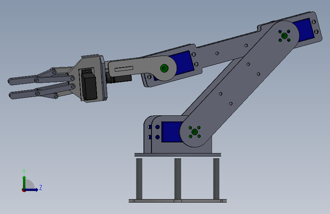Select the green servo hub at the shoulder joint
The width and height of the screenshot is (330, 214).
(194, 132)
